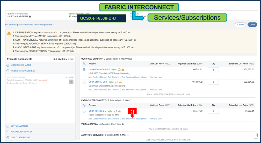Viewport: 261px width, 143px height.
Task: Click copy icon in UCSX 9500 CHASSIS table header
Action: click(84, 64)
